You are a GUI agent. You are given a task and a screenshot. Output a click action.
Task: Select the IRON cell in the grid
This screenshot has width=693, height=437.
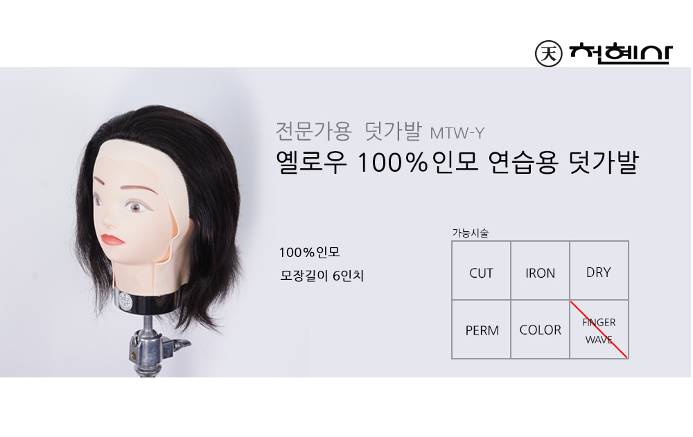(x=540, y=270)
